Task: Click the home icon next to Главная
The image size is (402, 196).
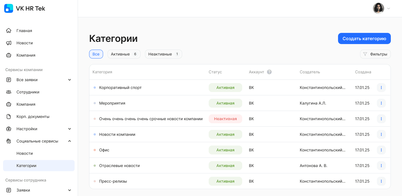Action: point(9,31)
